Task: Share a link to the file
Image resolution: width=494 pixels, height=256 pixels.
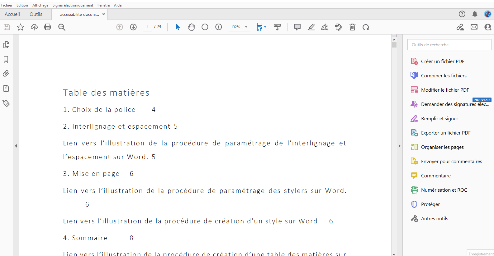Action: coord(460,27)
